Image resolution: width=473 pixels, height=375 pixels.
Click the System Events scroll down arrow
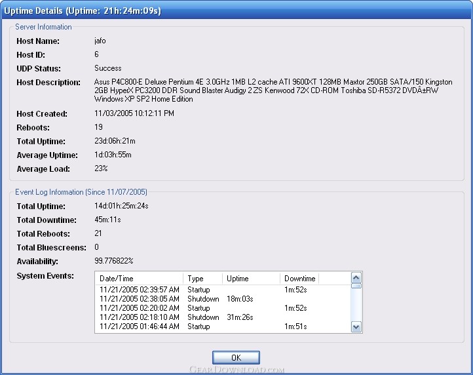356,326
